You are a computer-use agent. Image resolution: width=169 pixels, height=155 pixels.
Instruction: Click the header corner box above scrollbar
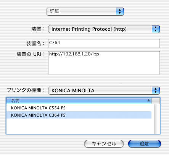(156, 101)
